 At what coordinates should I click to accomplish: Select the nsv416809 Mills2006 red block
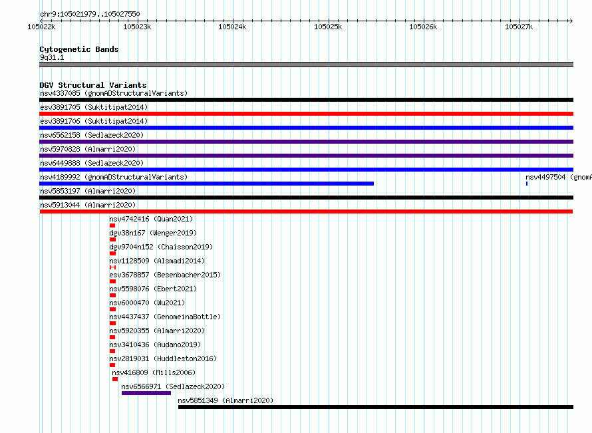pyautogui.click(x=115, y=379)
